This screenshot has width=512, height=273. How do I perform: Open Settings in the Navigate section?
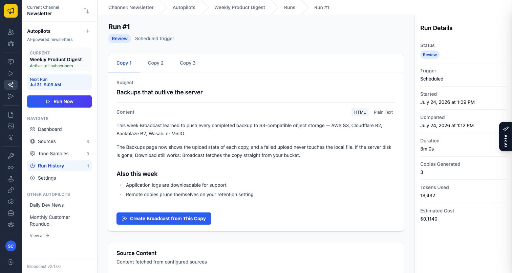[x=59, y=178]
